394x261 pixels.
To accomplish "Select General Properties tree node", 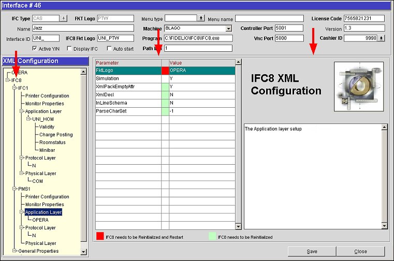I will click(38, 251).
